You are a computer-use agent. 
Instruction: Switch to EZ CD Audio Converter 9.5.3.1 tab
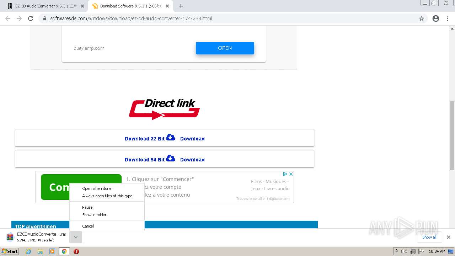[x=46, y=6]
